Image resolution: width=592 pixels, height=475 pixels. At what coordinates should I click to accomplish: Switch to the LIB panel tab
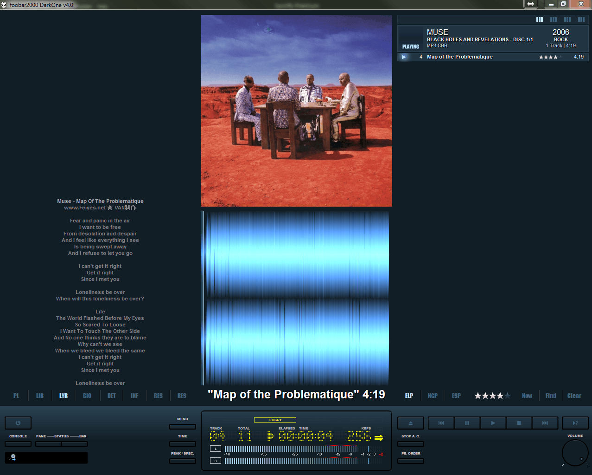point(40,396)
